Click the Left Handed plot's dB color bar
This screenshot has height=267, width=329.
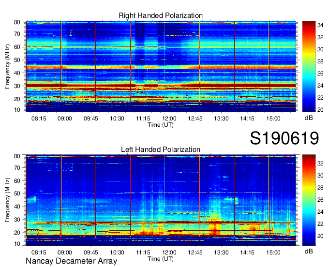(x=309, y=200)
